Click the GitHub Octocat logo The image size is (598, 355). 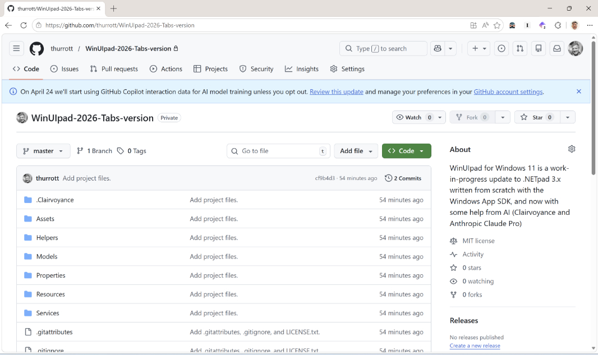[36, 49]
